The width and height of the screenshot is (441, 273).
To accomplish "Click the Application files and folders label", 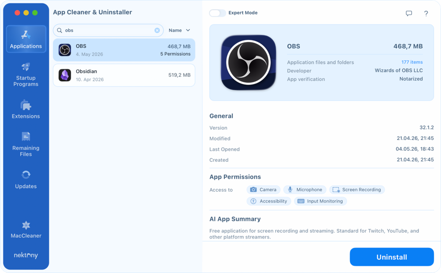I will pos(320,62).
